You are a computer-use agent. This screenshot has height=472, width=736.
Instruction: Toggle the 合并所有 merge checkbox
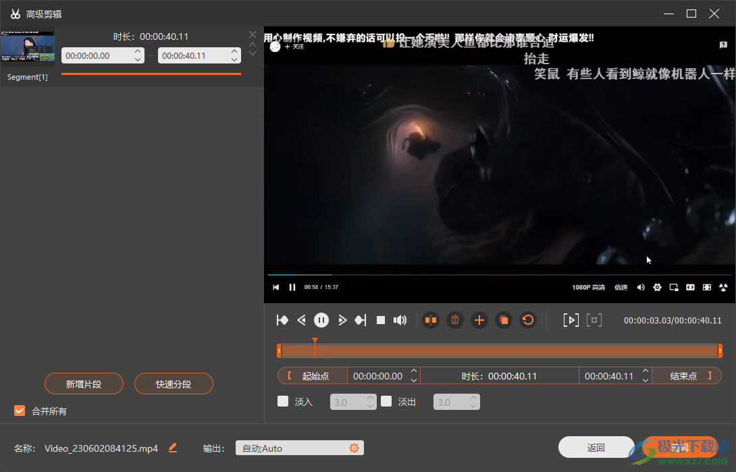pos(20,411)
